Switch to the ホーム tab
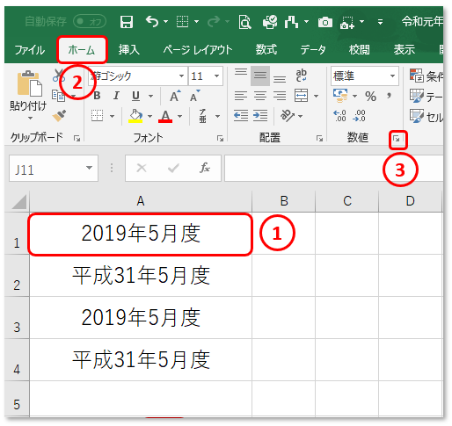 tap(82, 50)
